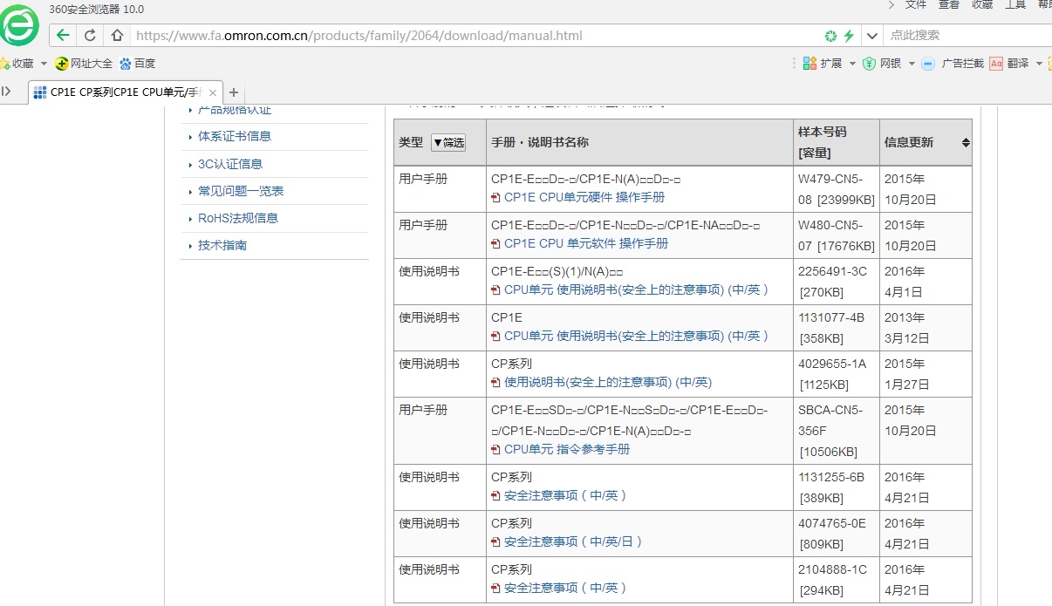Expand the 网银 dropdown arrow
Image resolution: width=1052 pixels, height=606 pixels.
click(x=912, y=64)
